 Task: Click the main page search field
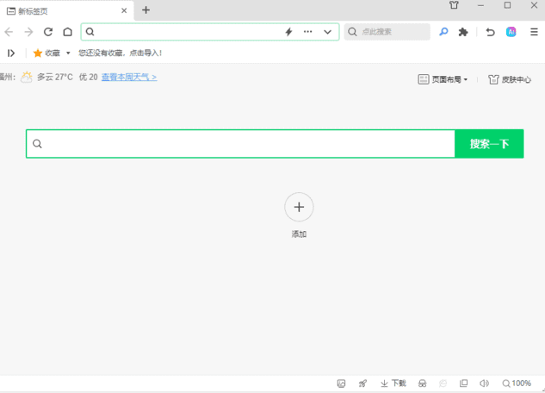[x=240, y=144]
